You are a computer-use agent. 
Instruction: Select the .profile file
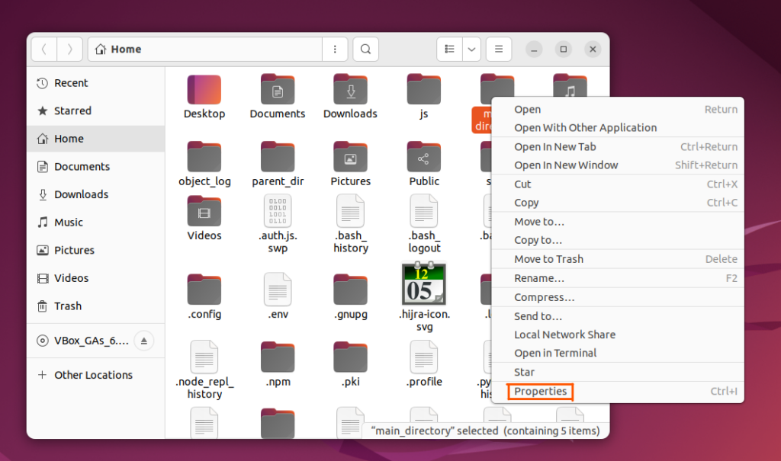pyautogui.click(x=424, y=358)
